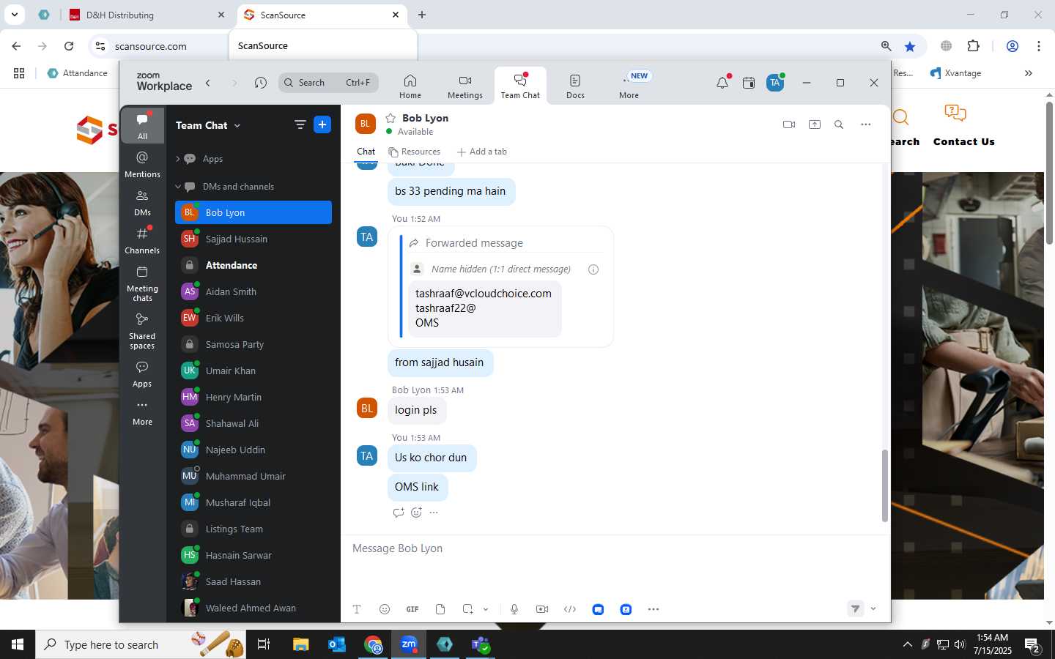The width and height of the screenshot is (1055, 659).
Task: Start a video call with Bob Lyon
Action: pos(789,124)
